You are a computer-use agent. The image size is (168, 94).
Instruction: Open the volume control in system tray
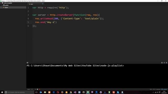tap(157, 92)
